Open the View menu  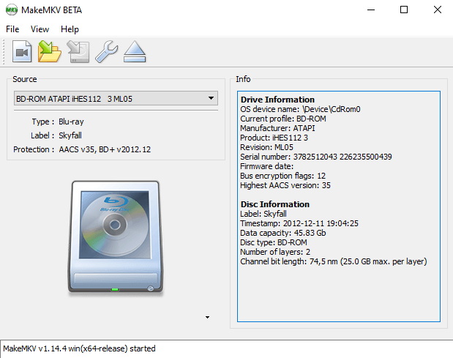click(40, 29)
